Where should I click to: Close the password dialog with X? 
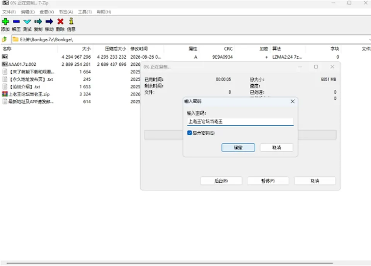coord(293,101)
